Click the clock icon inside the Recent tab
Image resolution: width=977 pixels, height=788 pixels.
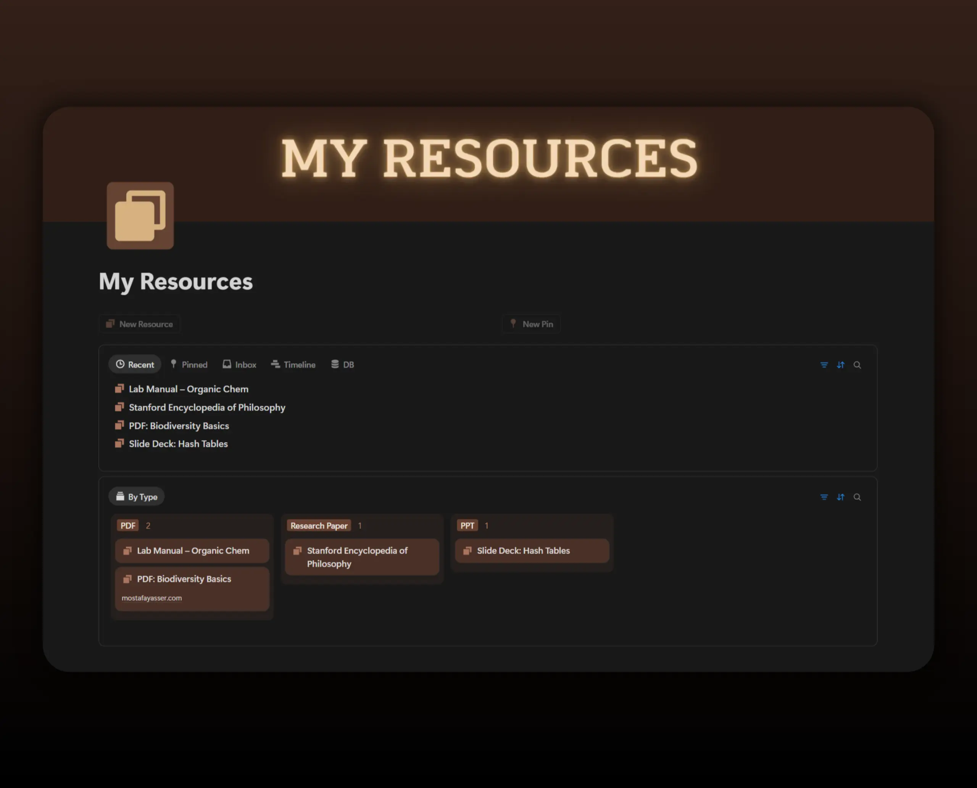point(121,364)
